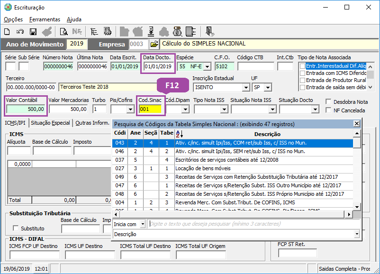
Task: Switch to the Outras Inform. tab
Action: pyautogui.click(x=92, y=123)
